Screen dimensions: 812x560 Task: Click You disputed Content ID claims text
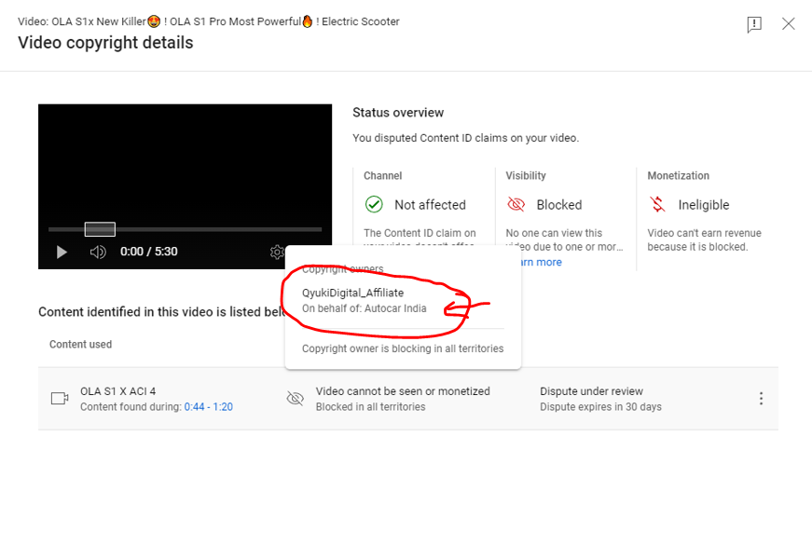465,138
